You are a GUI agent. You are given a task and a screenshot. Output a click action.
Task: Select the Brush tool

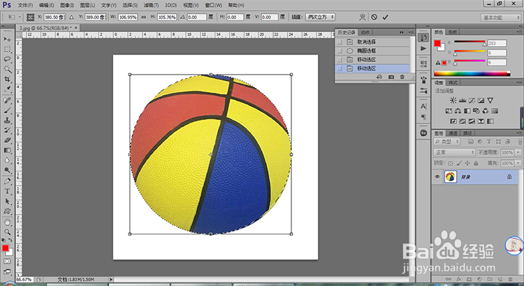[7, 110]
